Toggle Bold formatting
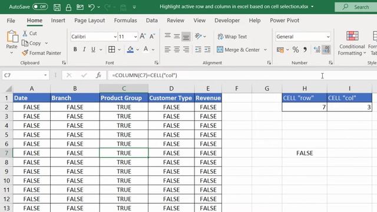This screenshot has width=377, height=212. [x=75, y=49]
